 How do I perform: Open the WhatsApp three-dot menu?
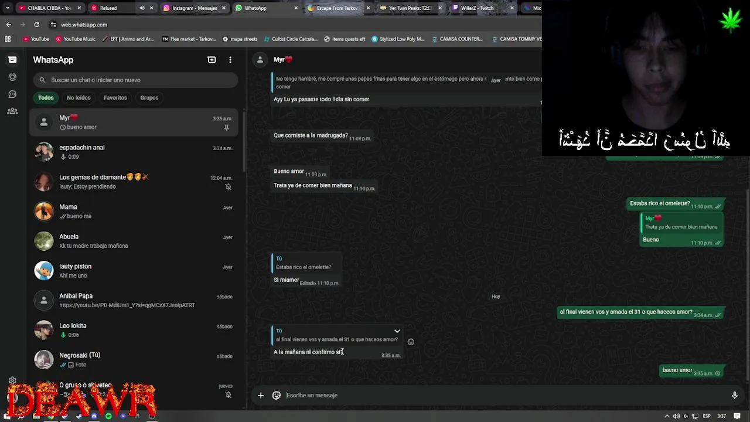click(x=230, y=60)
